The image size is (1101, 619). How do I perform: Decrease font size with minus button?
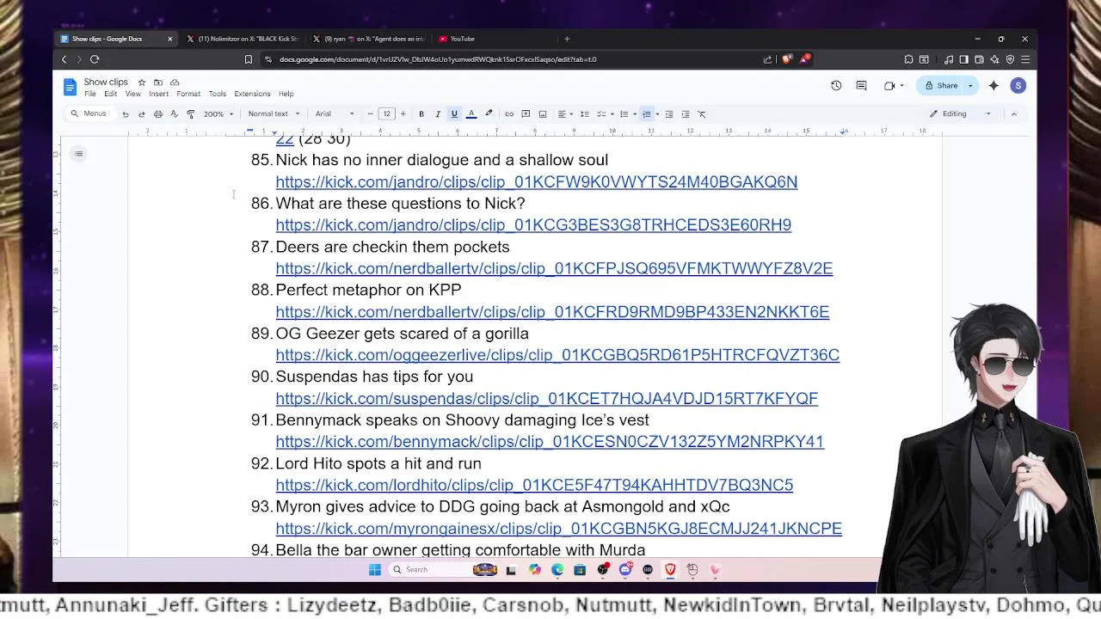tap(371, 113)
